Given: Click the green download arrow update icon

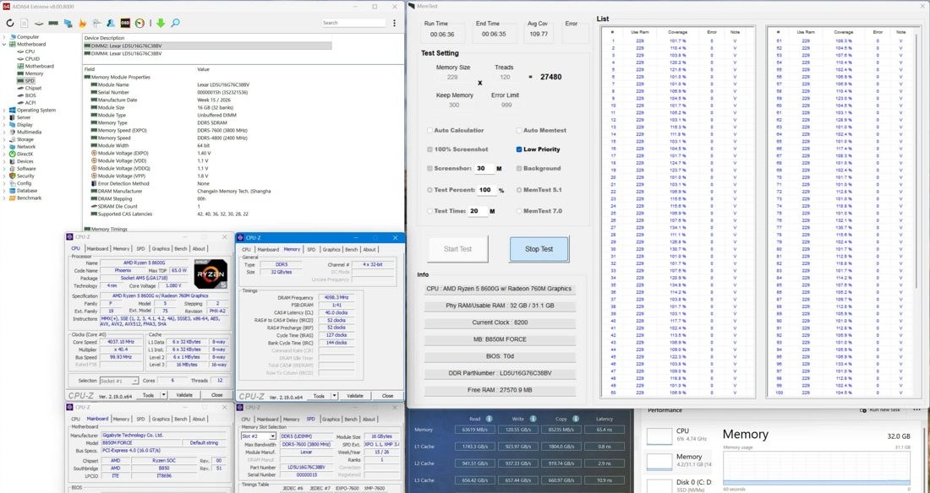Looking at the screenshot, I should pos(161,23).
